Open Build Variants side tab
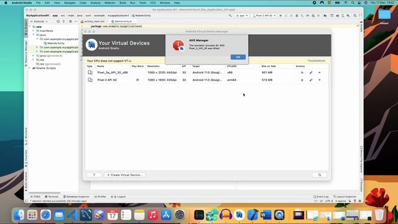Viewport: 398px width, 224px height. click(25, 181)
